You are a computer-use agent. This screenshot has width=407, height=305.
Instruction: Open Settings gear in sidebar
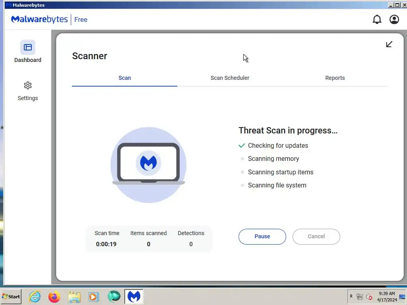coord(28,91)
